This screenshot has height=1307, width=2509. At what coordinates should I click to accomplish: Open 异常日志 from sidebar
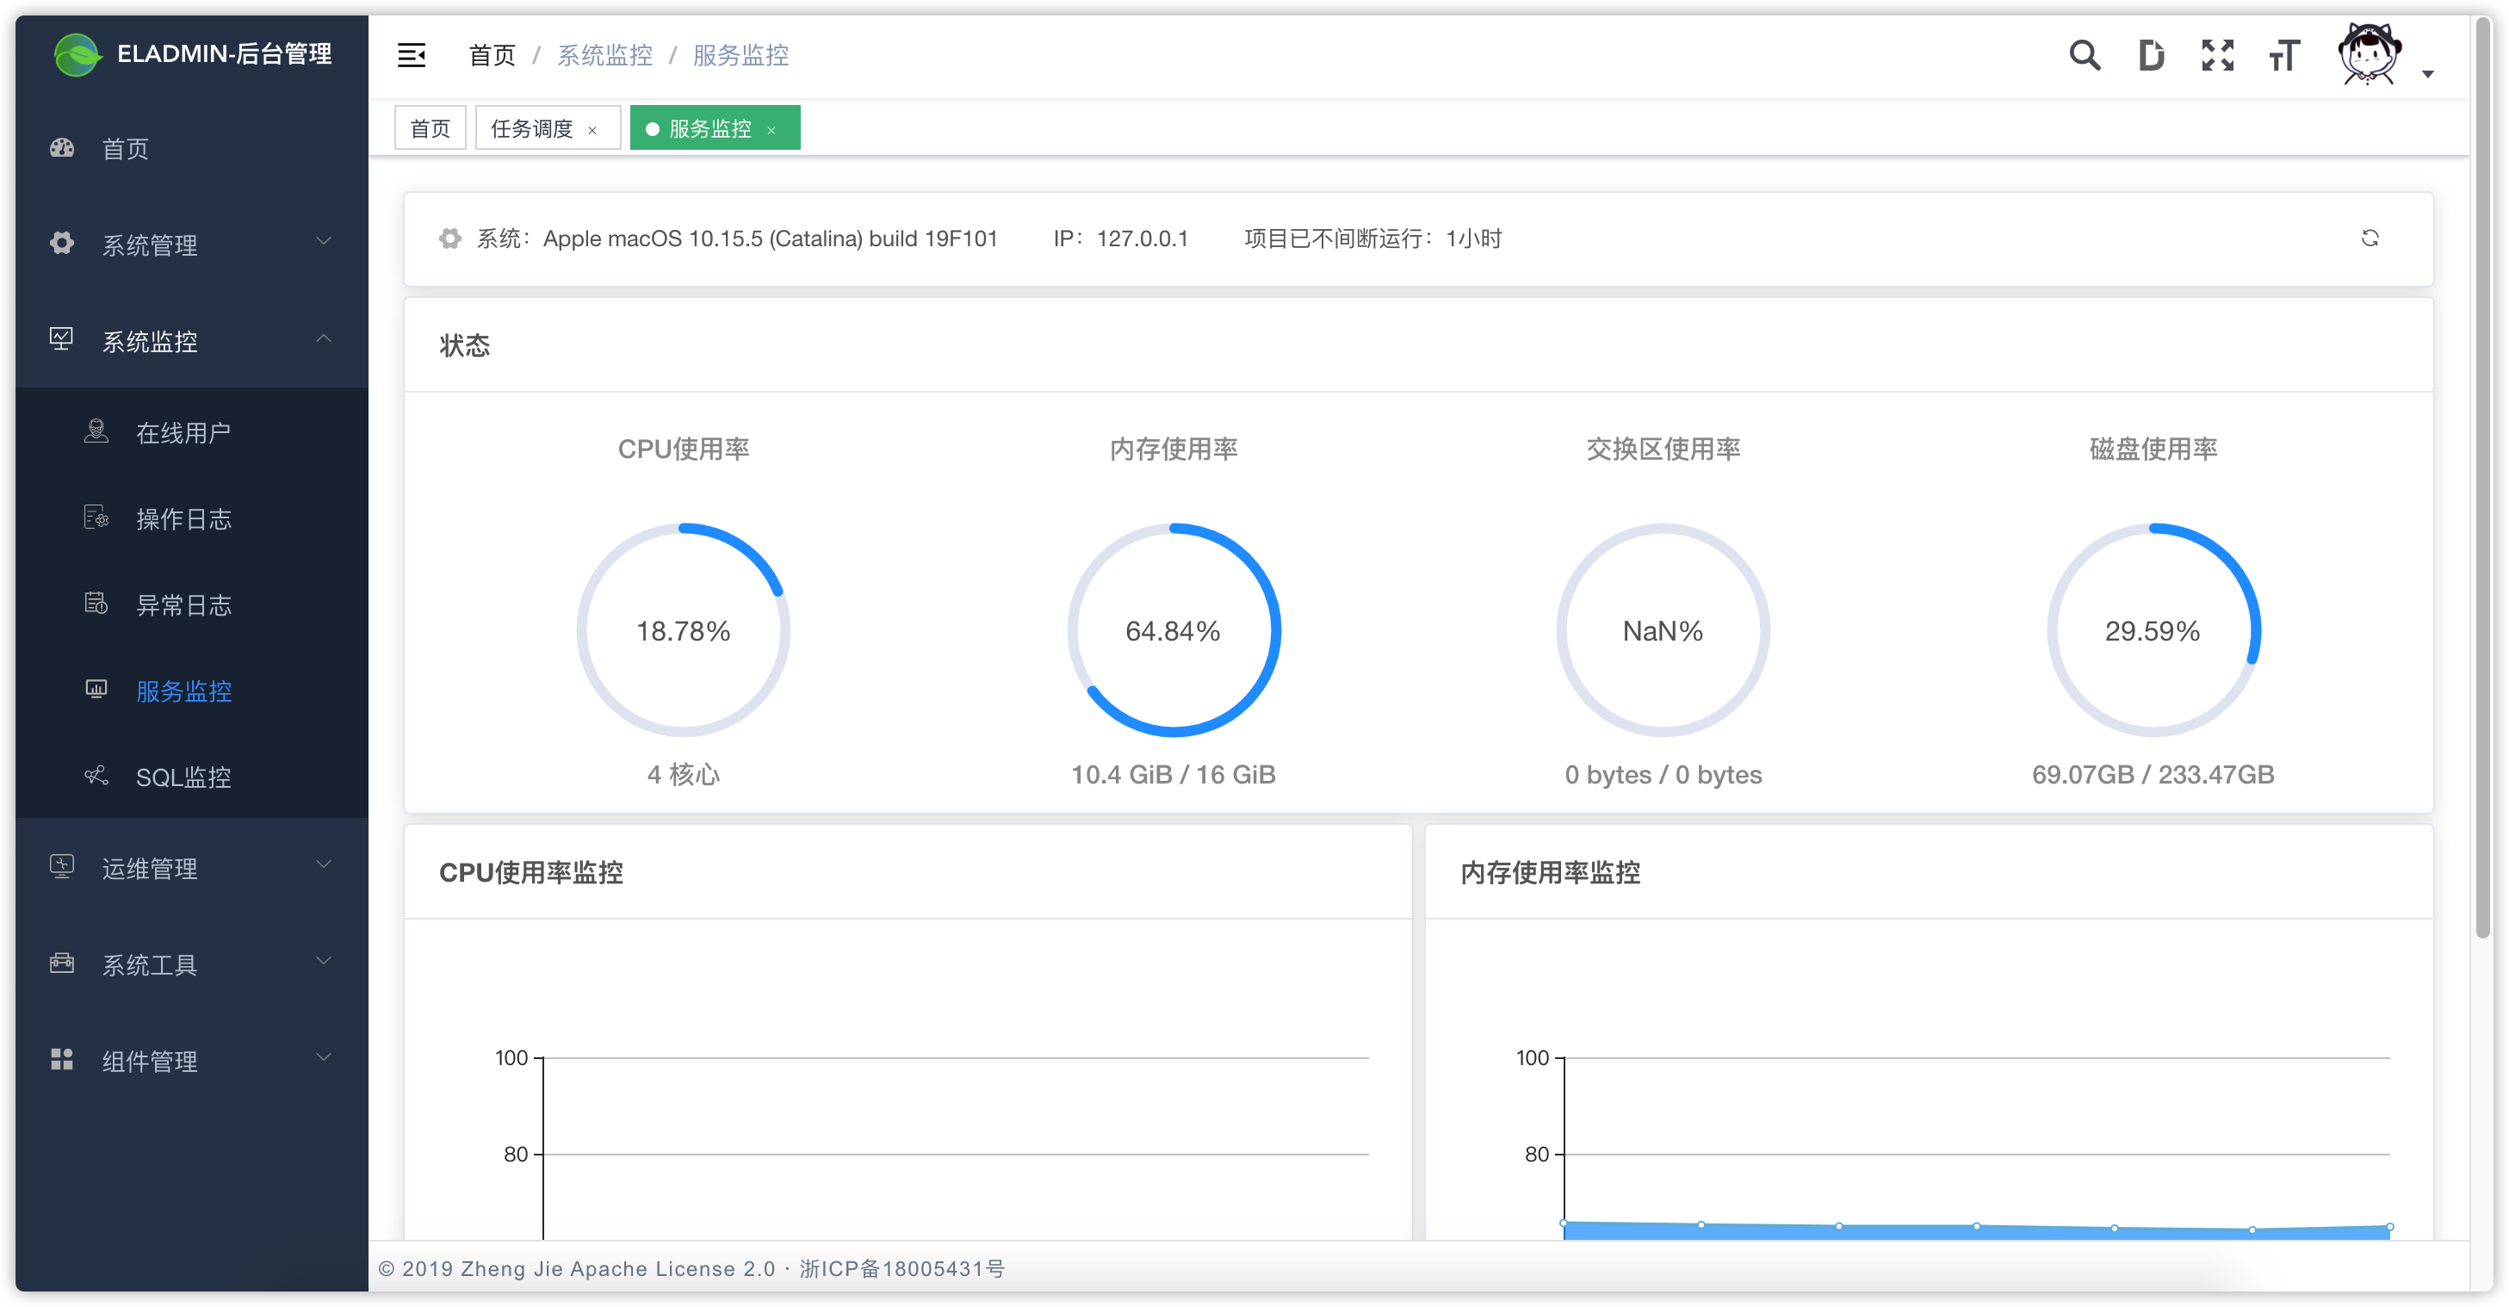183,604
